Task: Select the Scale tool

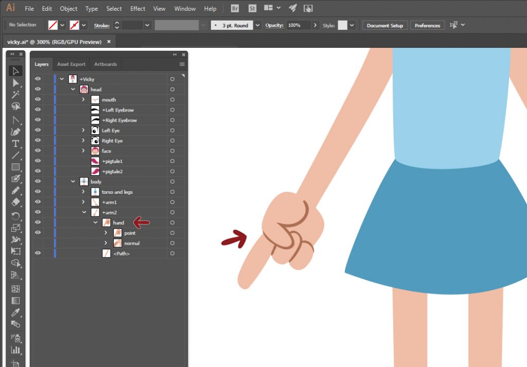Action: pos(15,228)
